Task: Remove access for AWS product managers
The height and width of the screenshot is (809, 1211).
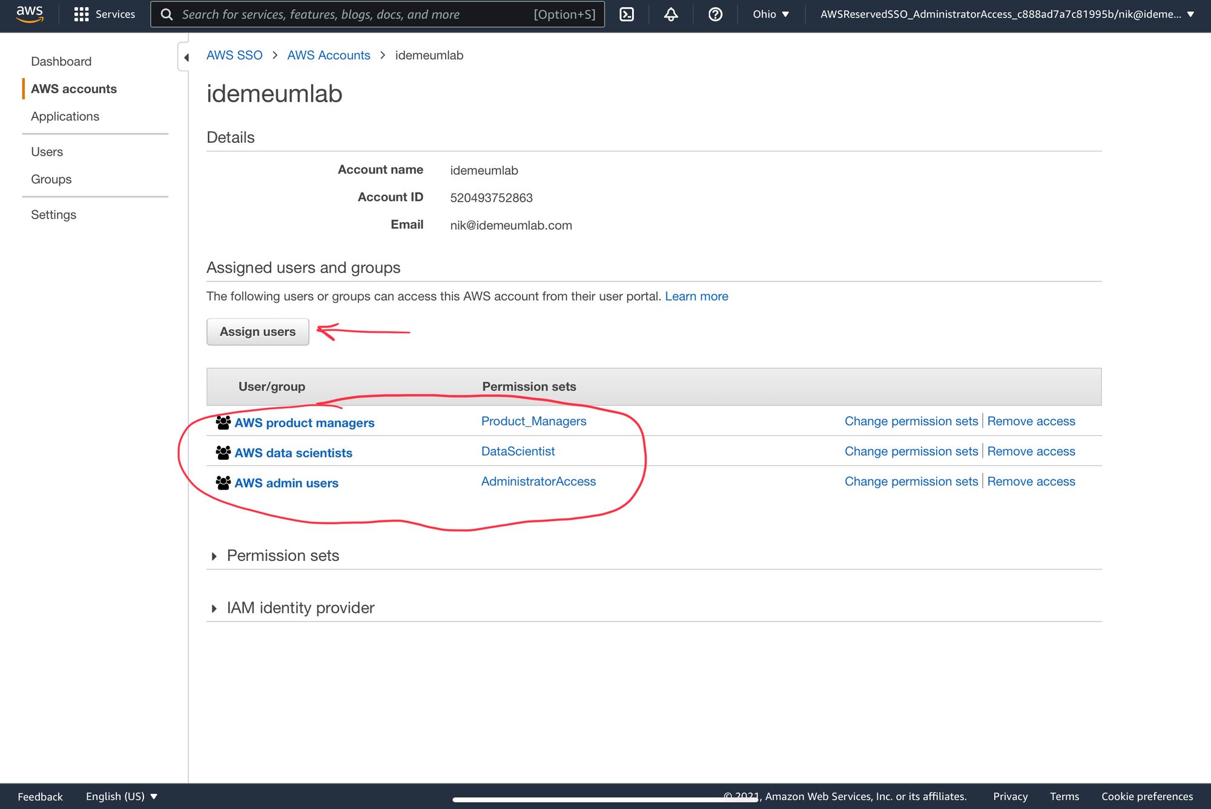Action: (x=1031, y=421)
